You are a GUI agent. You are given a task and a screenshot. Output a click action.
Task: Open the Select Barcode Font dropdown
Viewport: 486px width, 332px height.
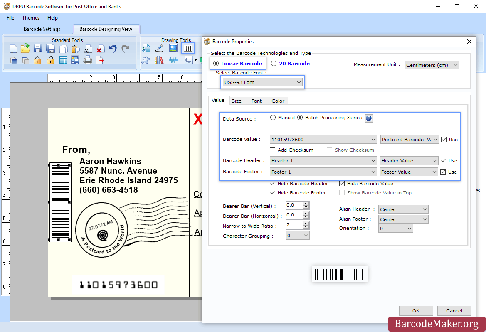(262, 82)
